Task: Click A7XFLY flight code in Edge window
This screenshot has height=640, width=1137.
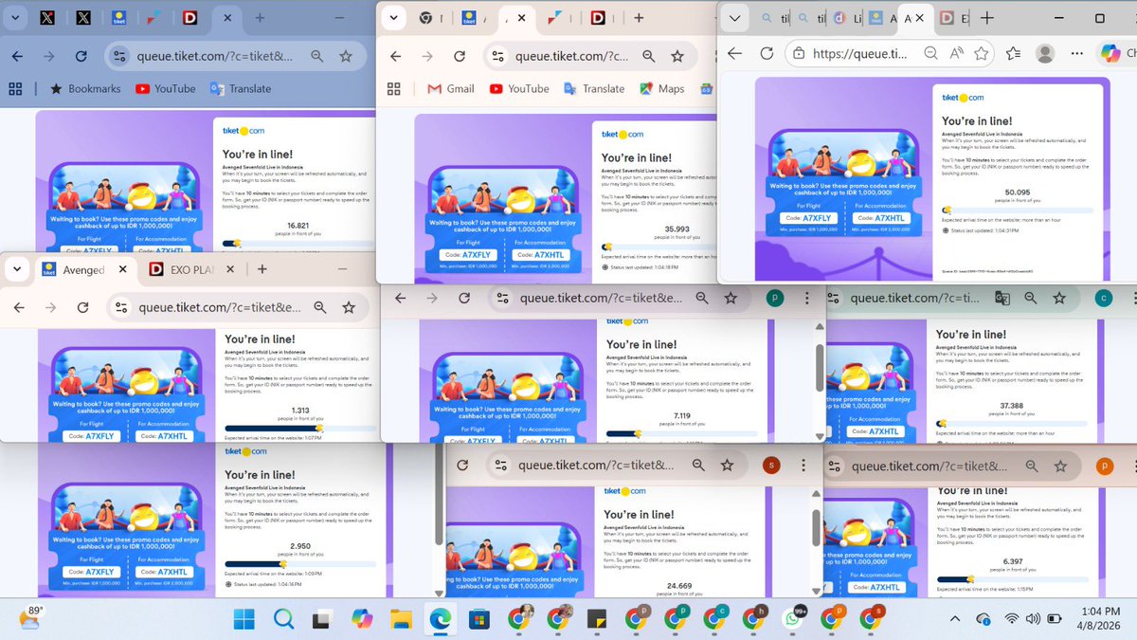Action: point(806,218)
